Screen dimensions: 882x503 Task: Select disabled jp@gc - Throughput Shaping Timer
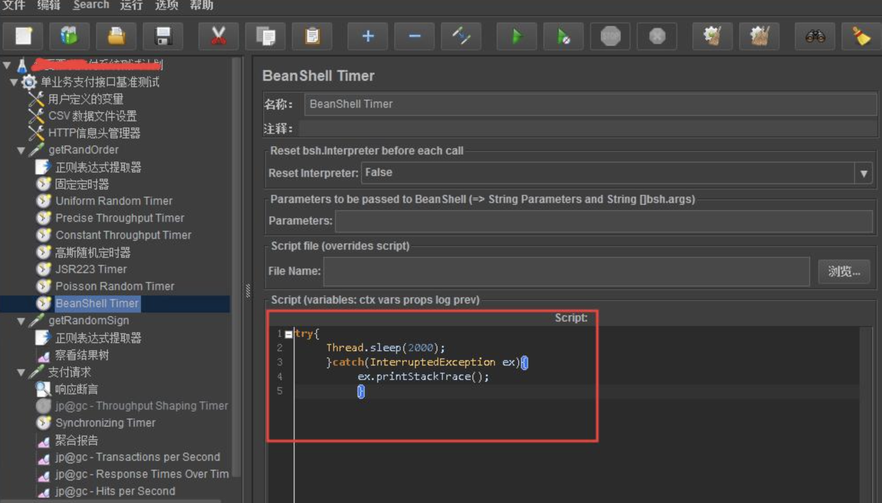[141, 406]
